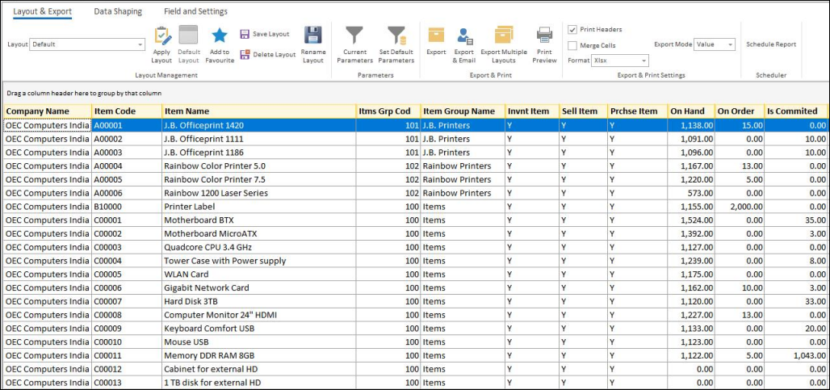
Task: Click the Delete Layout icon
Action: click(245, 54)
